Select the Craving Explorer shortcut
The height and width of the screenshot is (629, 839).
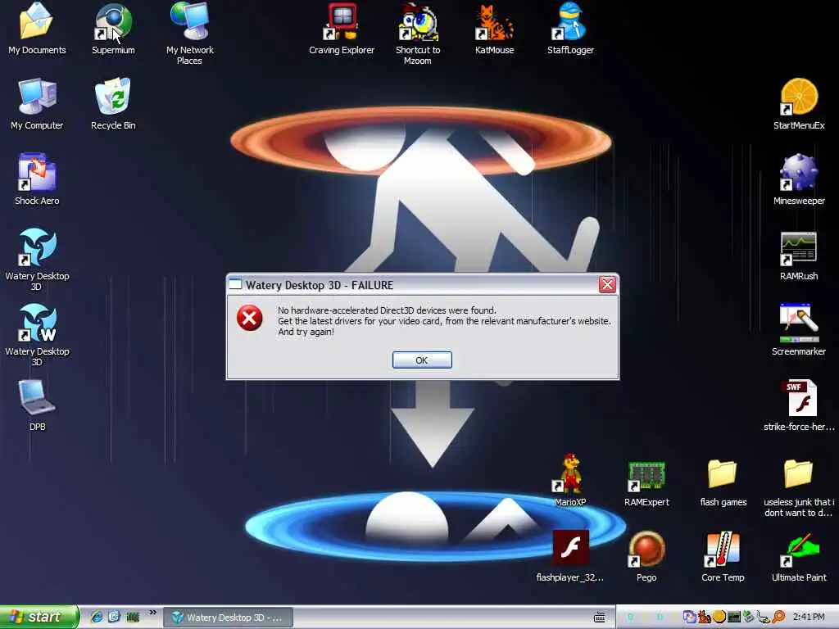coord(342,29)
